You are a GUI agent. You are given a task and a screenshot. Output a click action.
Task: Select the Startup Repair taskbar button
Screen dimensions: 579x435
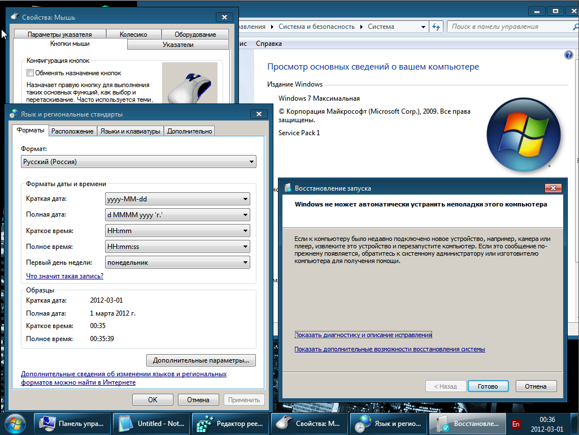[x=467, y=424]
